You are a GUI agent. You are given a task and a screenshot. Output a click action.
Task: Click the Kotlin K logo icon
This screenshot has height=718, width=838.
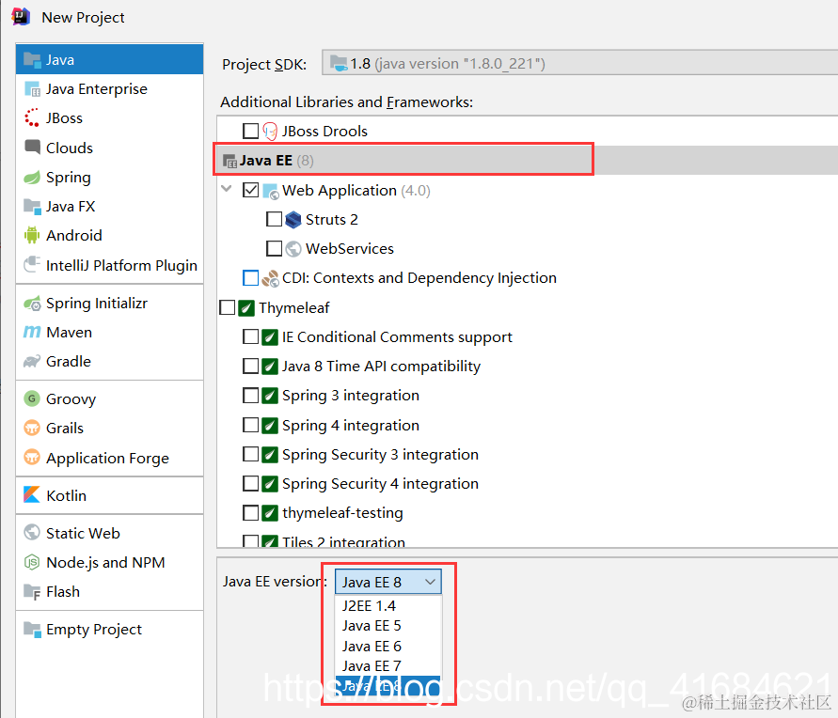(32, 495)
